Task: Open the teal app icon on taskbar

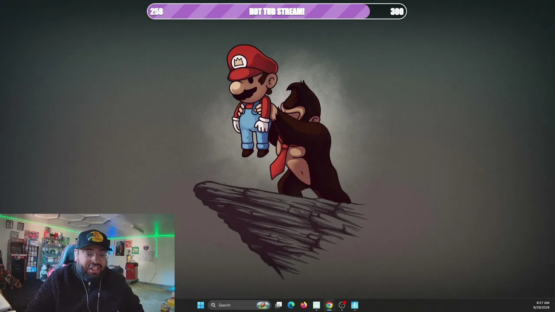Action: tap(317, 305)
